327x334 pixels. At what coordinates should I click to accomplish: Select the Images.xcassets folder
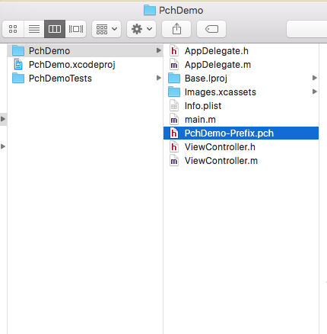[241, 92]
